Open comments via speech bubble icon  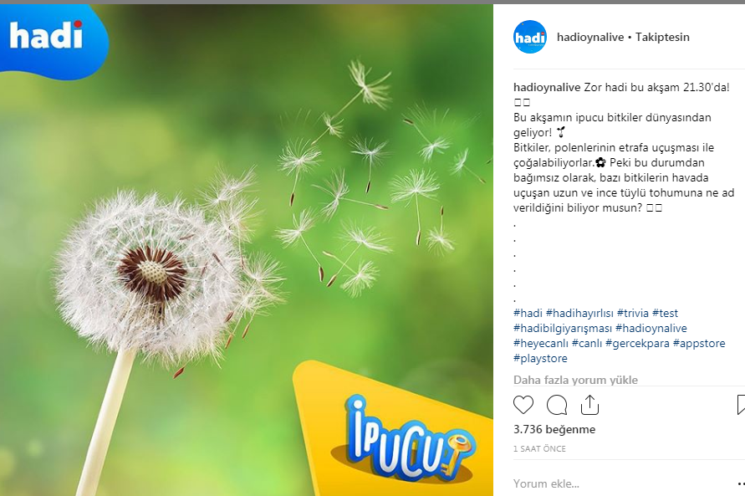(x=556, y=406)
